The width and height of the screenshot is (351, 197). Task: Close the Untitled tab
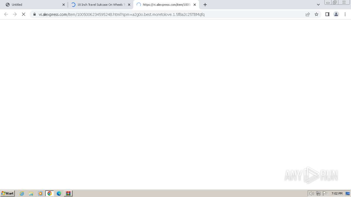[64, 5]
